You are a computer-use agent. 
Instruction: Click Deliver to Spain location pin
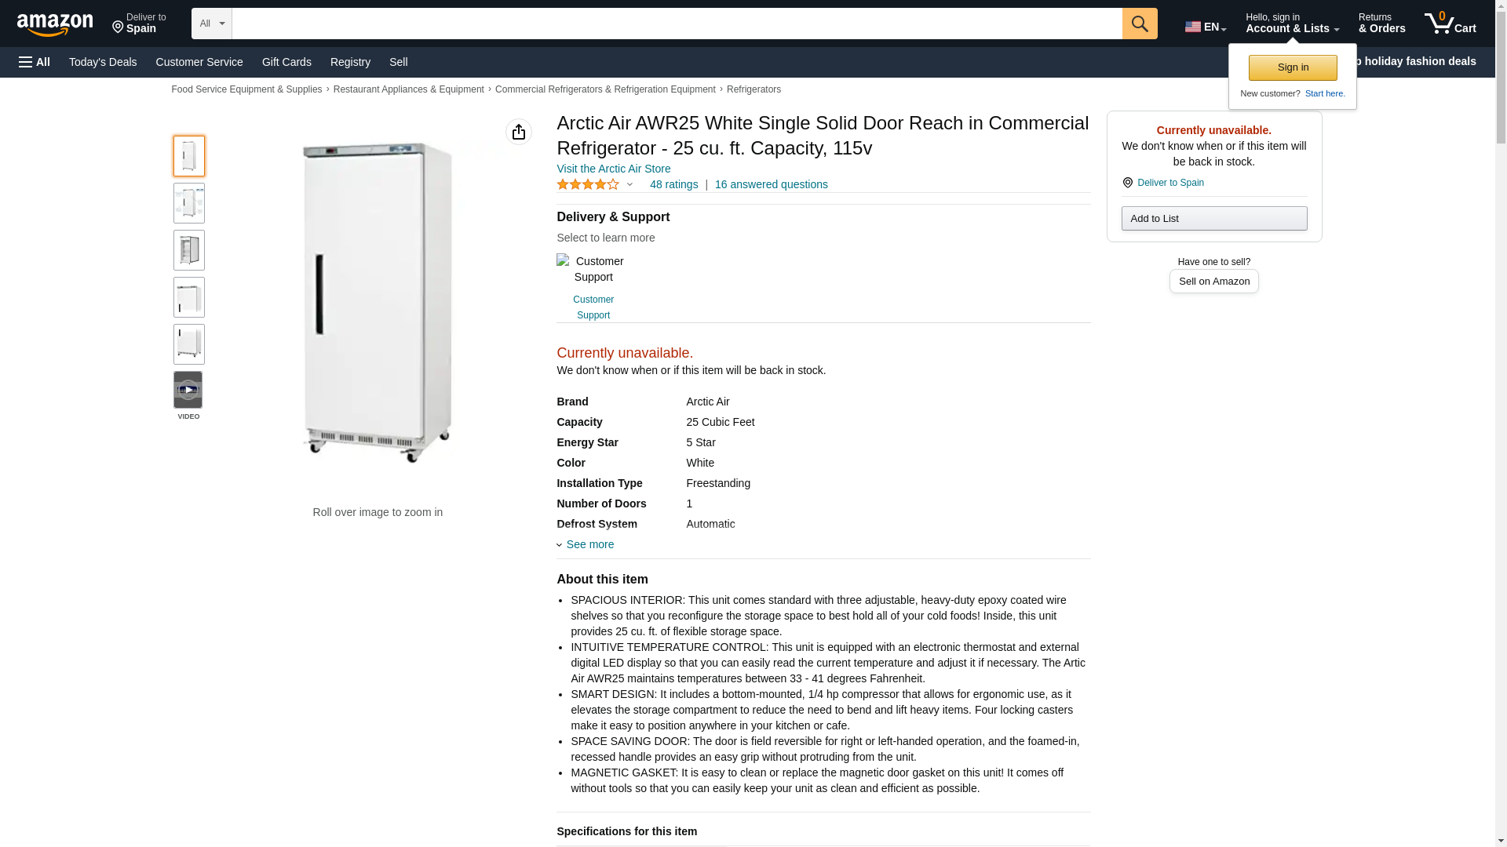click(x=1127, y=183)
